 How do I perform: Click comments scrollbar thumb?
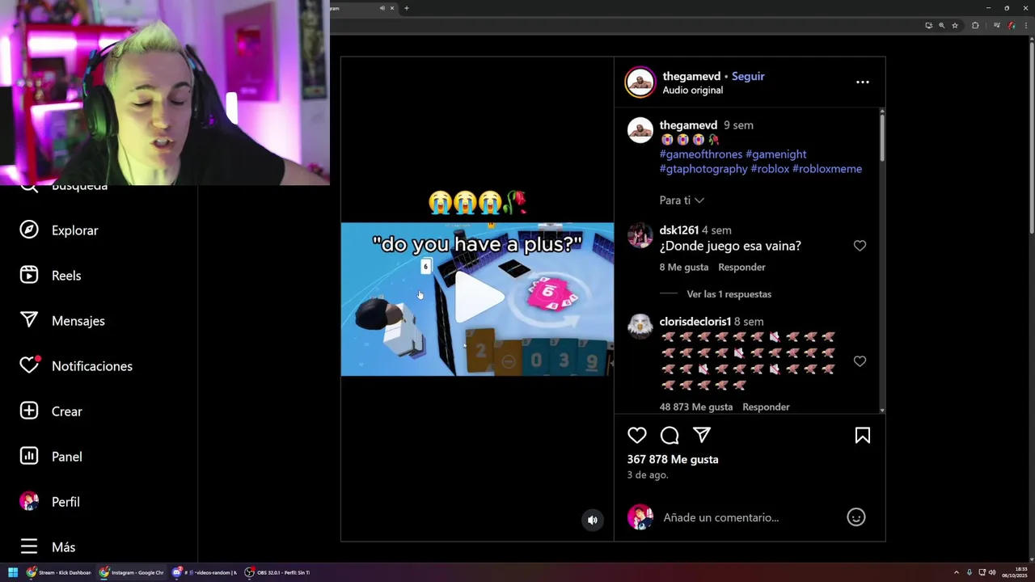(882, 137)
